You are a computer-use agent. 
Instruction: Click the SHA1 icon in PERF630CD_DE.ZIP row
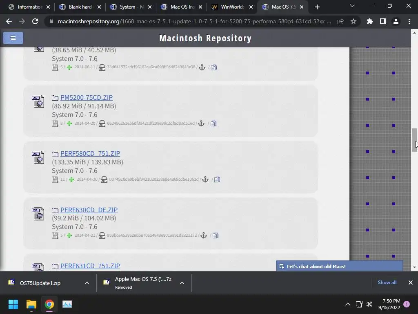click(x=102, y=236)
